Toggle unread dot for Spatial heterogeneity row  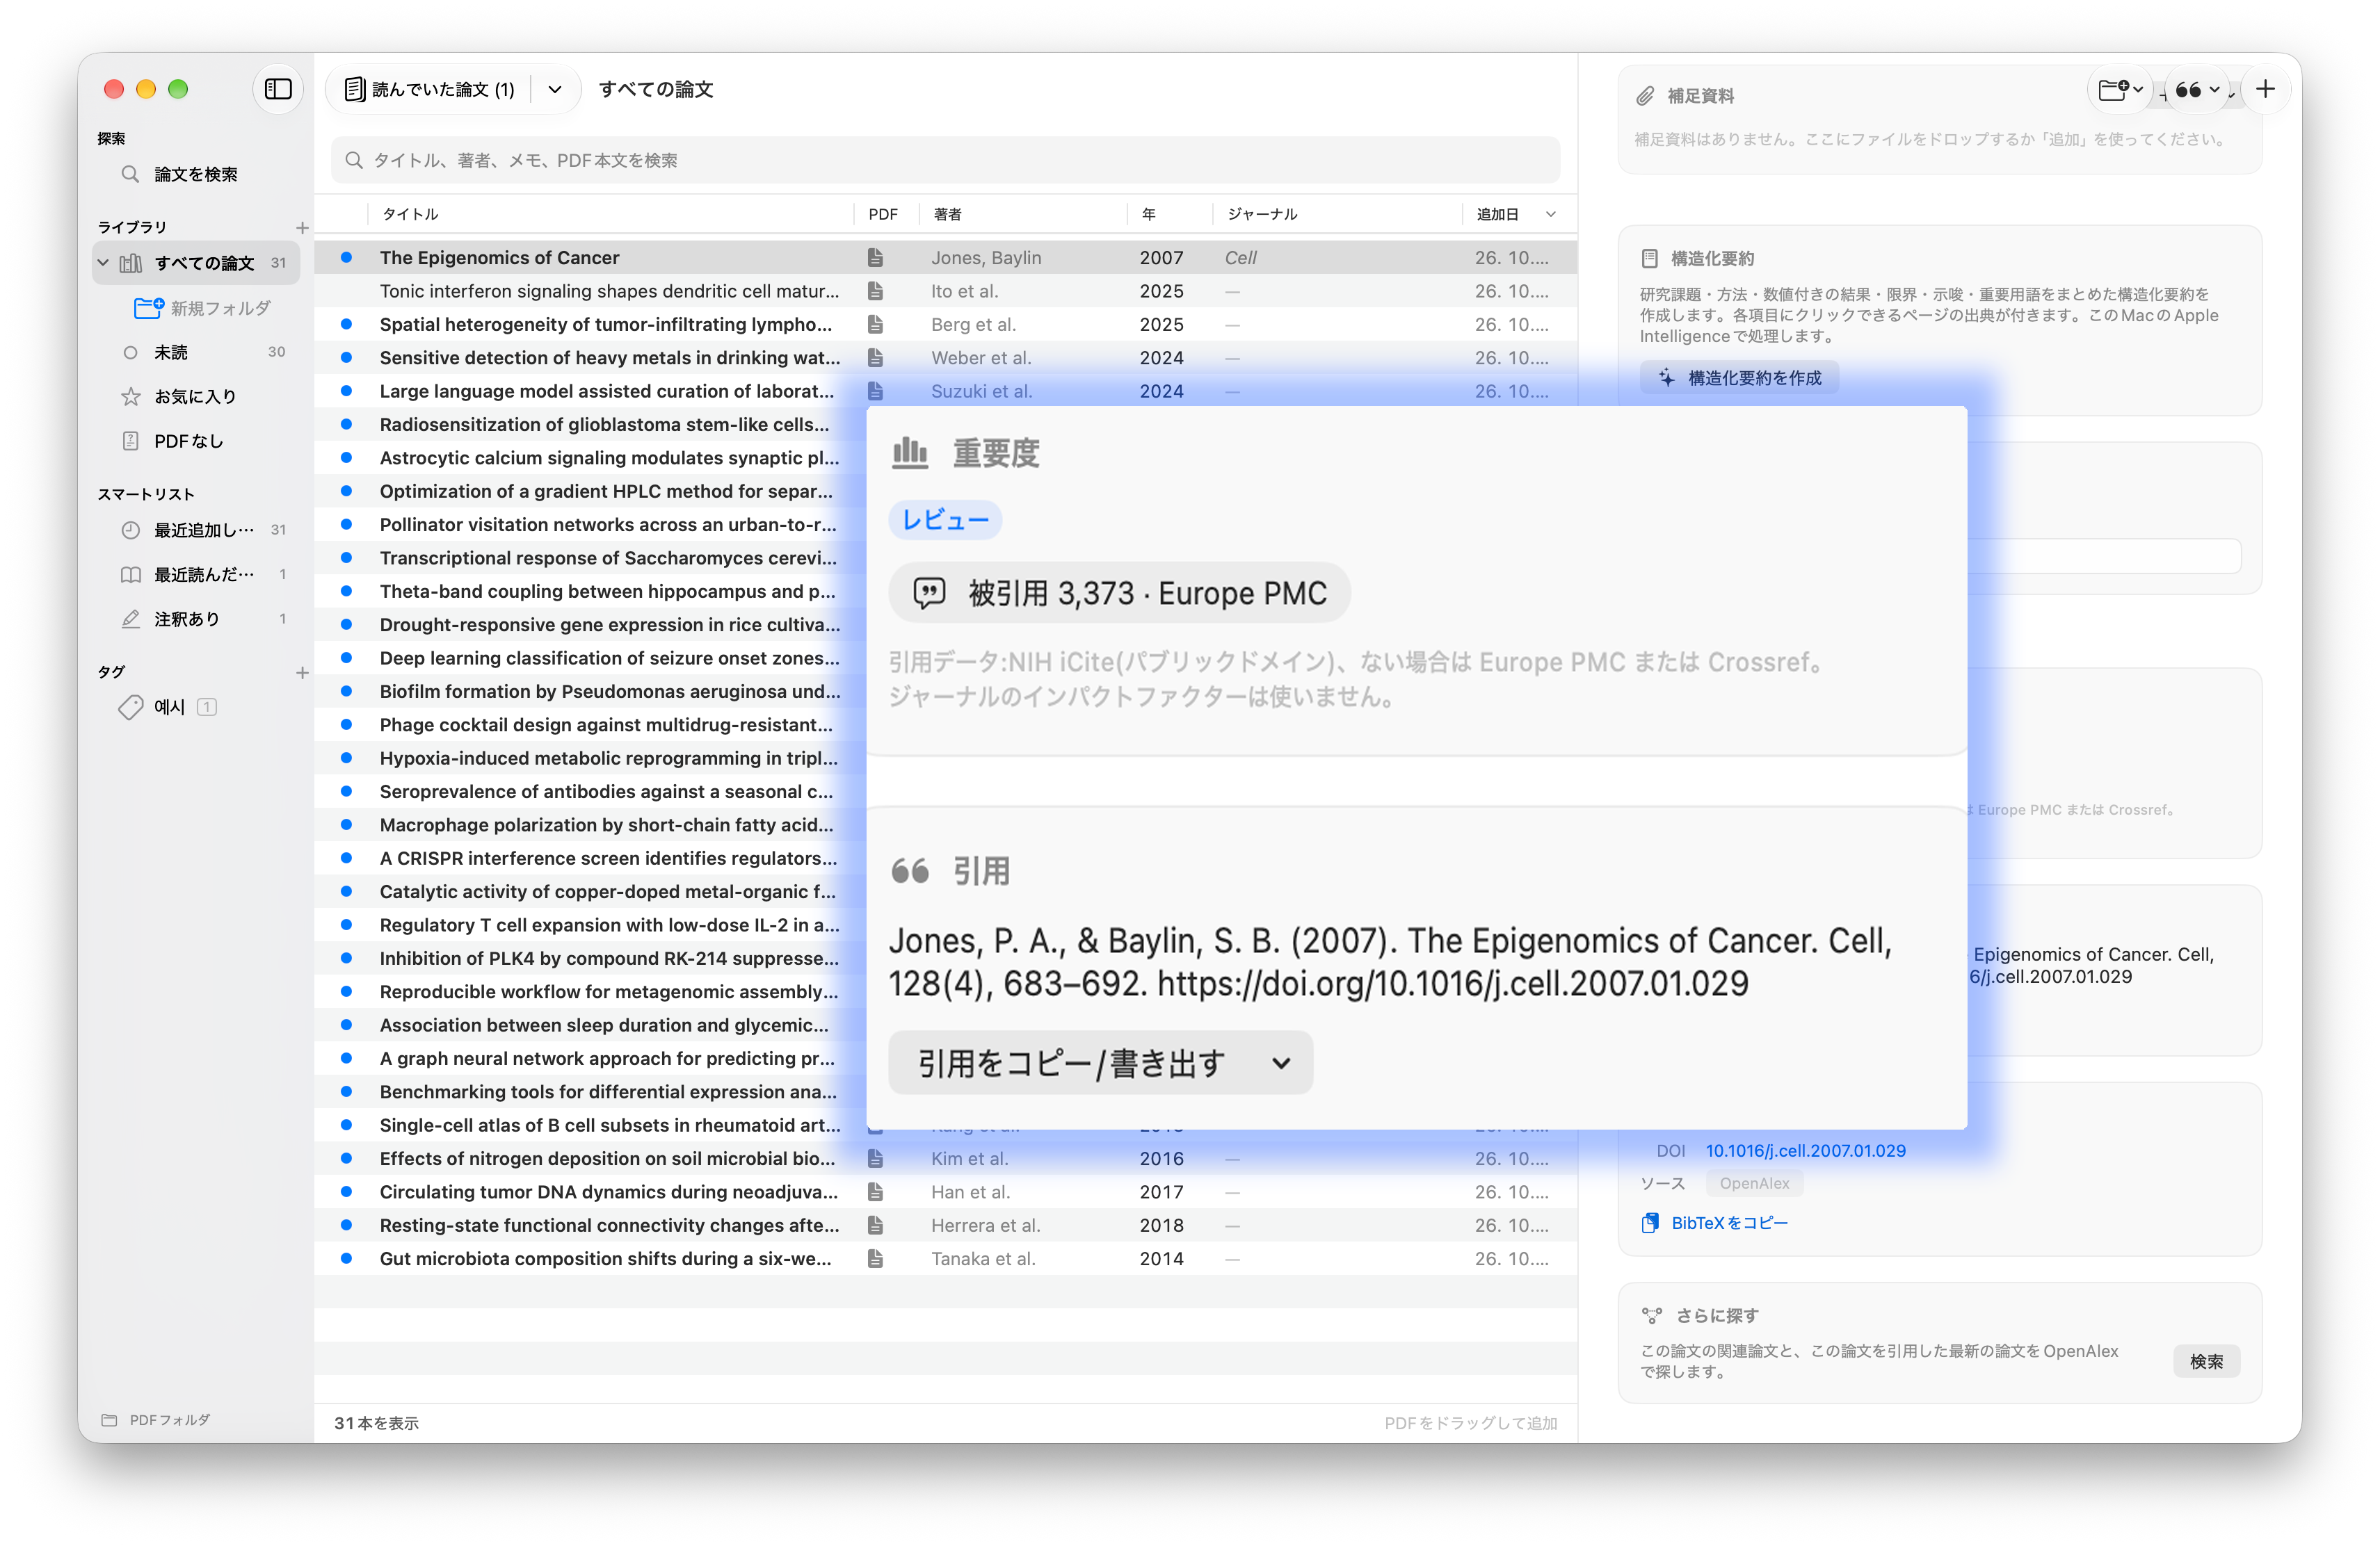pyautogui.click(x=346, y=324)
